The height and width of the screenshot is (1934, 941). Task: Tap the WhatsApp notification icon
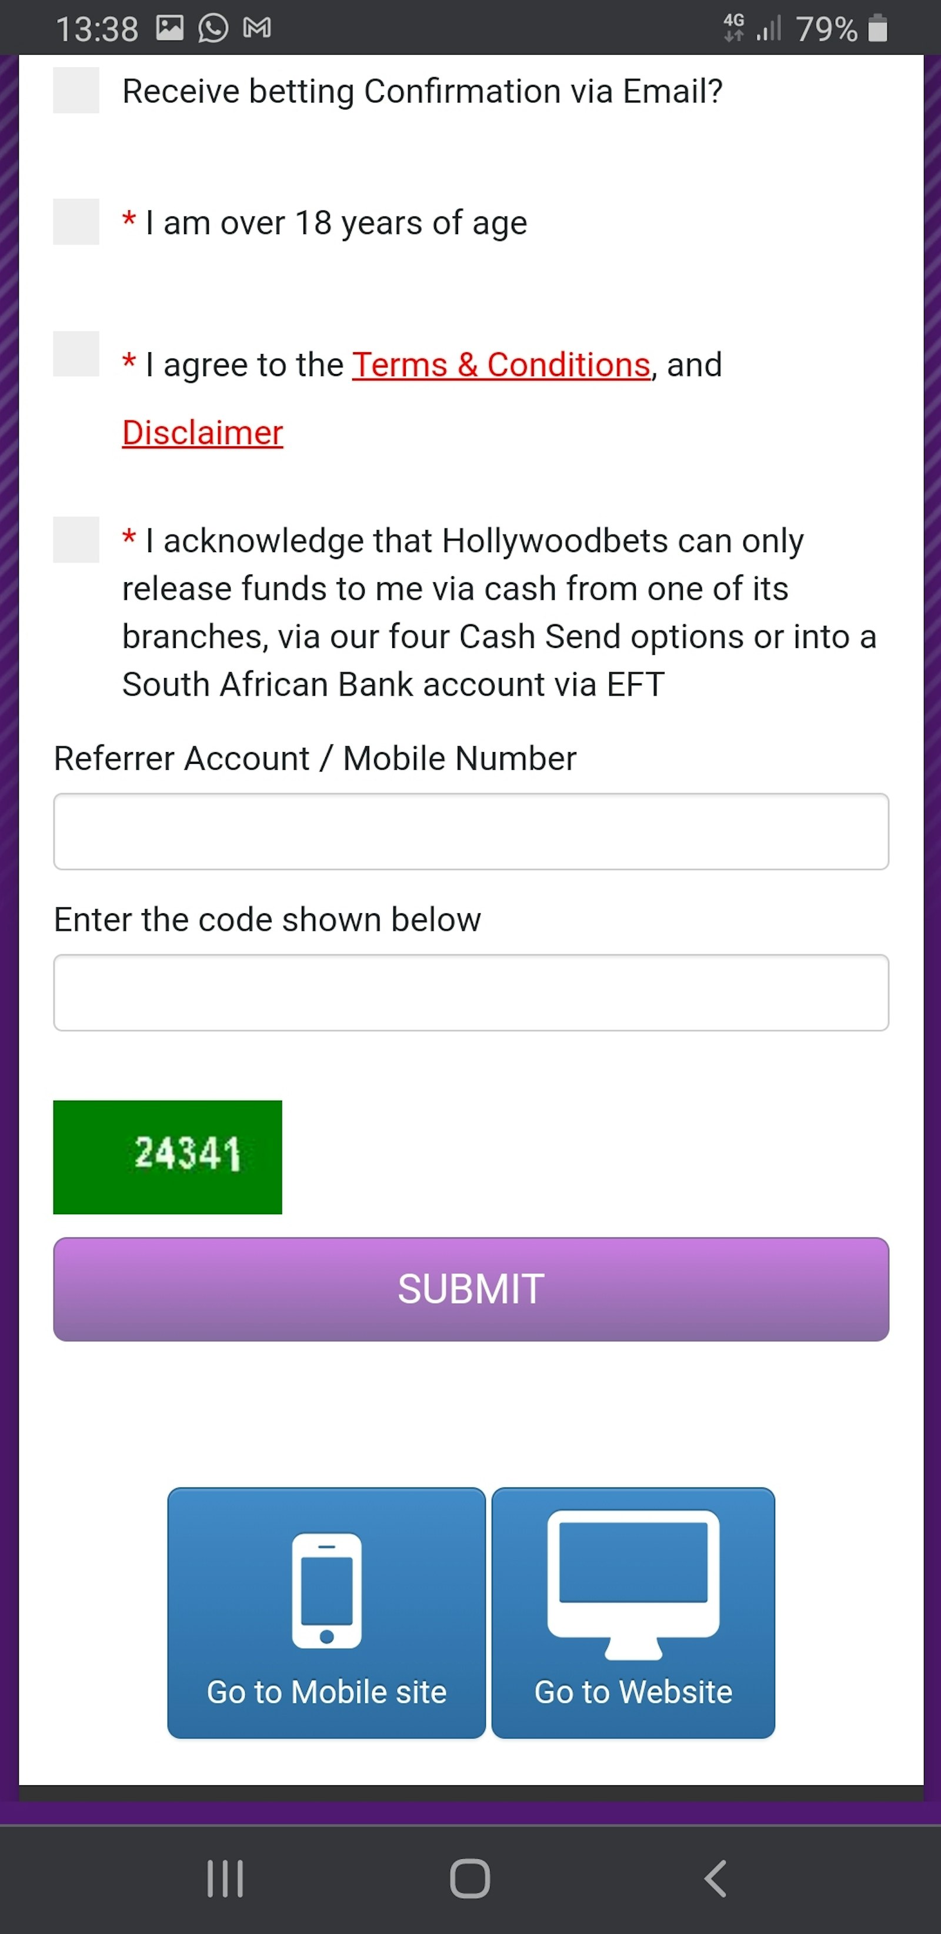pos(213,29)
